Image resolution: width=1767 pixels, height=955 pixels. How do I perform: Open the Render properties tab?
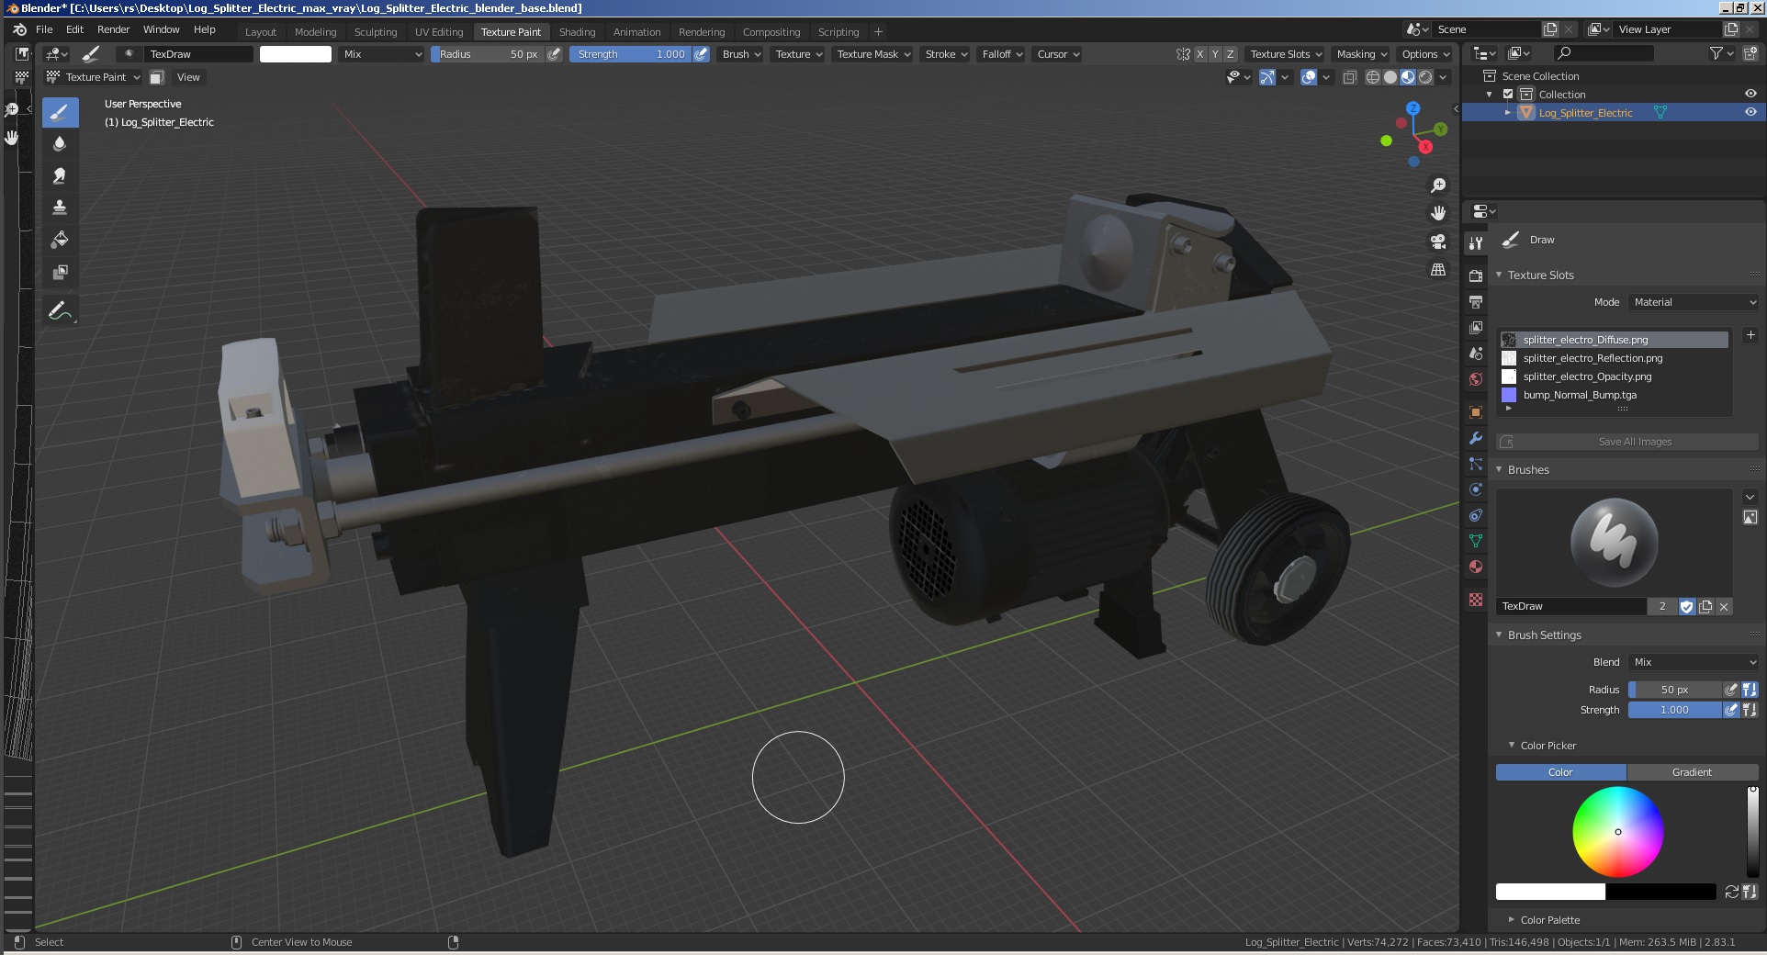[1476, 275]
